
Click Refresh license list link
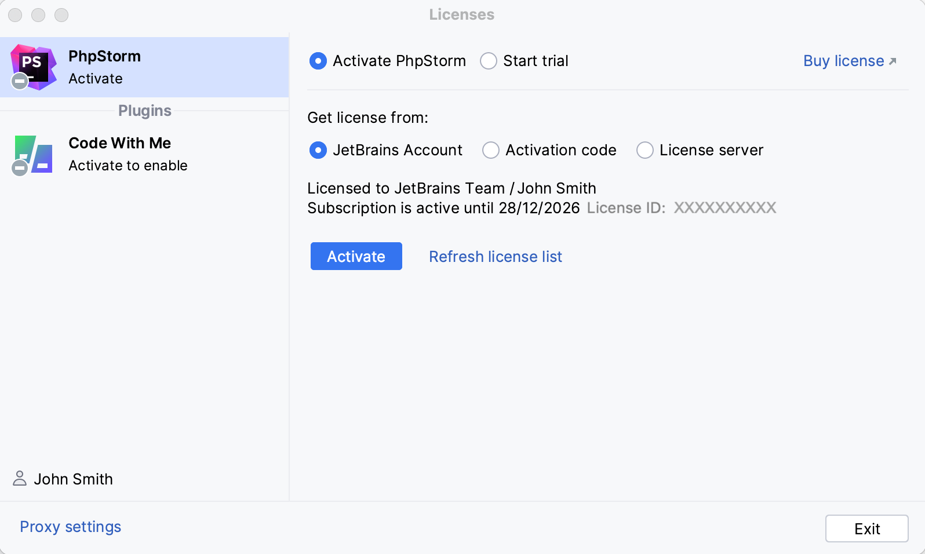[x=496, y=257]
